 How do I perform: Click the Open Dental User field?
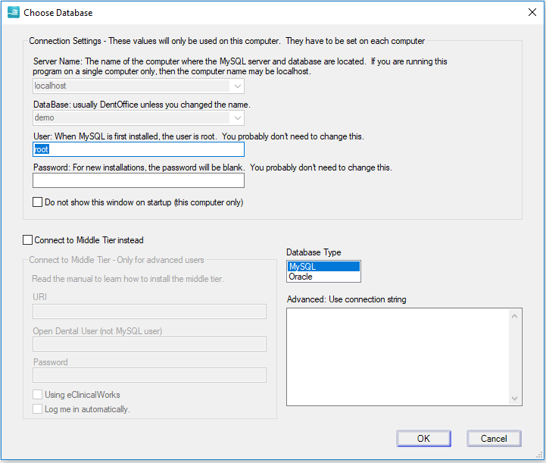(x=149, y=344)
